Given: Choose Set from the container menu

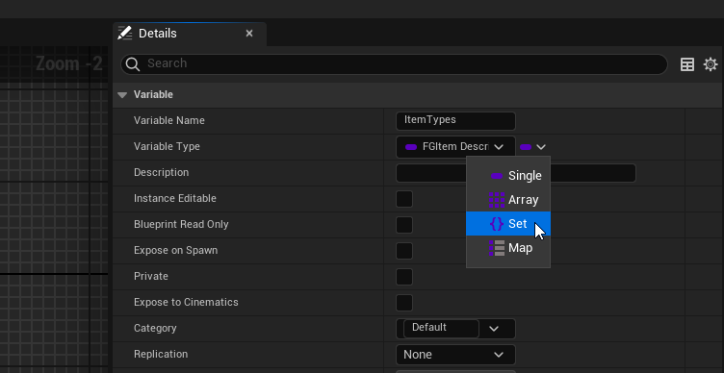Looking at the screenshot, I should coord(508,224).
